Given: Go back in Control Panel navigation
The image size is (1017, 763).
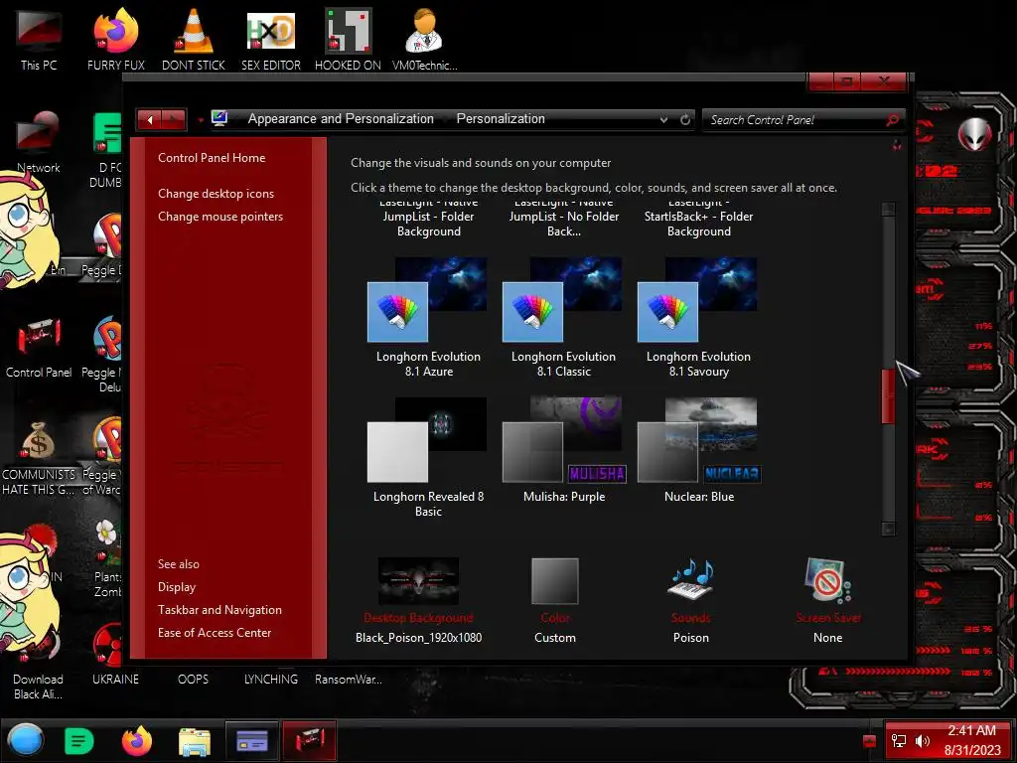Looking at the screenshot, I should pyautogui.click(x=150, y=119).
